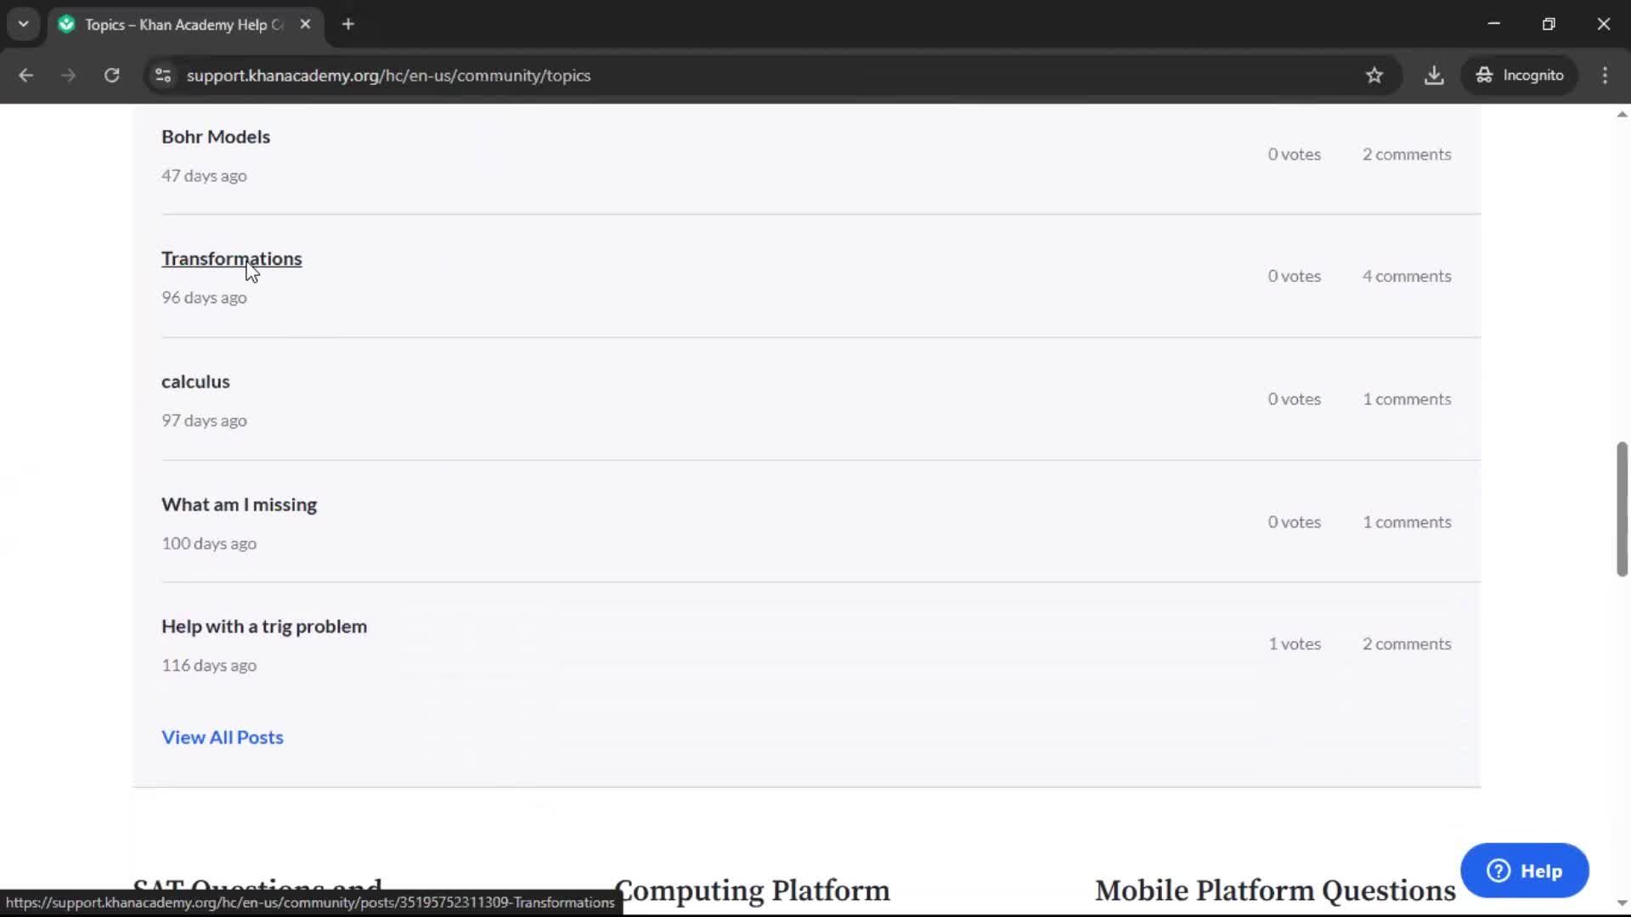The width and height of the screenshot is (1631, 917).
Task: Open Help with a trig problem post
Action: pyautogui.click(x=264, y=627)
